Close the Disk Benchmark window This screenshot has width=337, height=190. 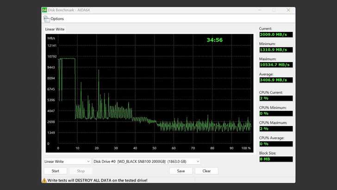point(288,10)
